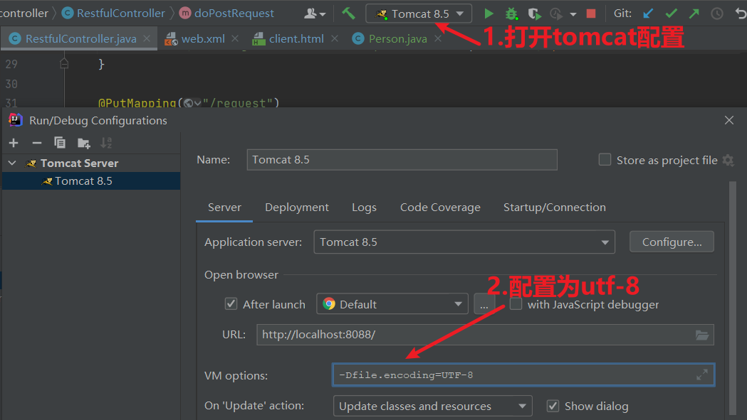Close the Person.java editor tab
Screen dimensions: 747x420
[x=438, y=38]
